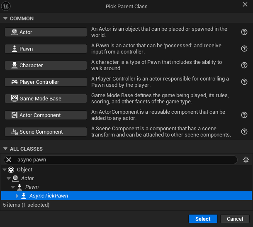Open class viewer settings gear

(246, 160)
